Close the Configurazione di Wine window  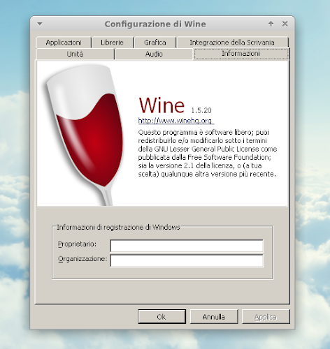285,24
